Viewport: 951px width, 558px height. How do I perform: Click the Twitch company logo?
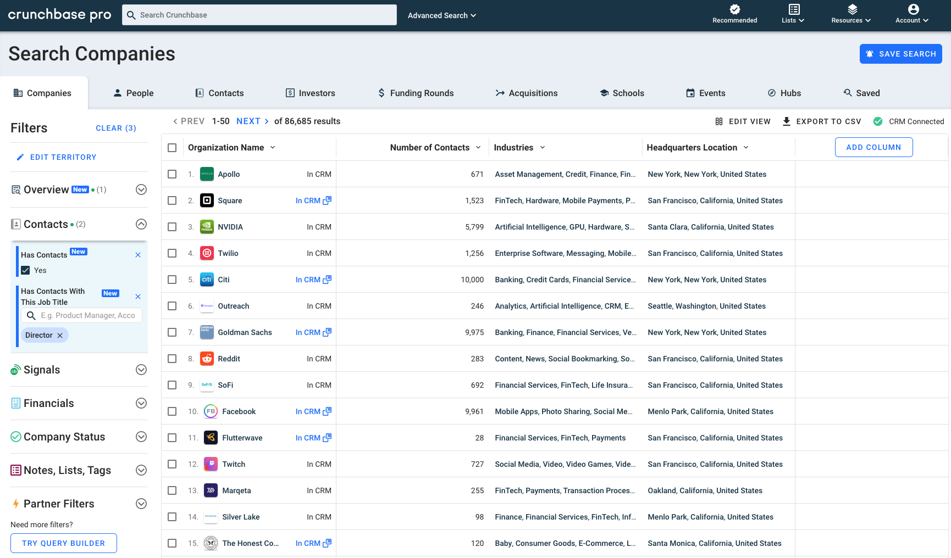(x=211, y=464)
